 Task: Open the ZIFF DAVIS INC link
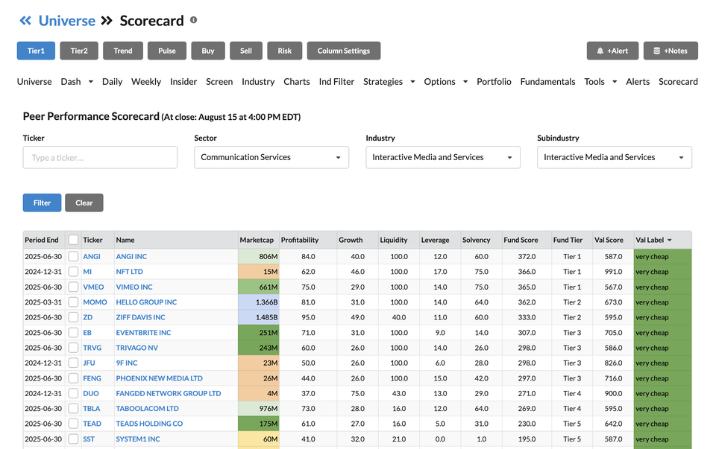point(141,317)
